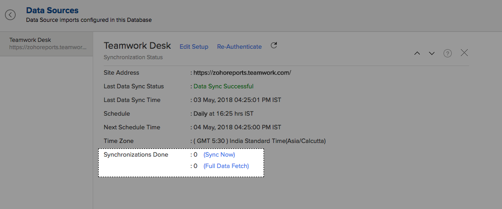Image resolution: width=502 pixels, height=209 pixels.
Task: Click the 'Teamwork Desk' panel title
Action: coord(137,46)
